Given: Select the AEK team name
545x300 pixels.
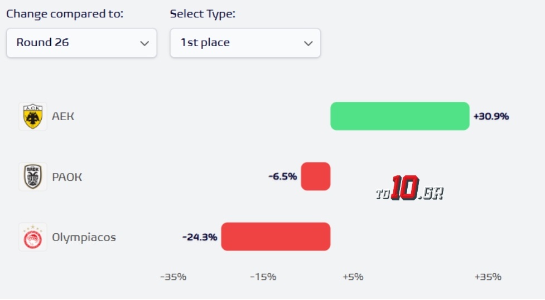Looking at the screenshot, I should (x=63, y=116).
